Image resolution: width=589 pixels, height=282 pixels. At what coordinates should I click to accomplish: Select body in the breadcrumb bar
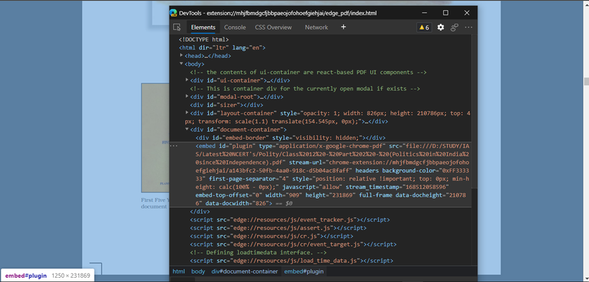click(x=198, y=271)
